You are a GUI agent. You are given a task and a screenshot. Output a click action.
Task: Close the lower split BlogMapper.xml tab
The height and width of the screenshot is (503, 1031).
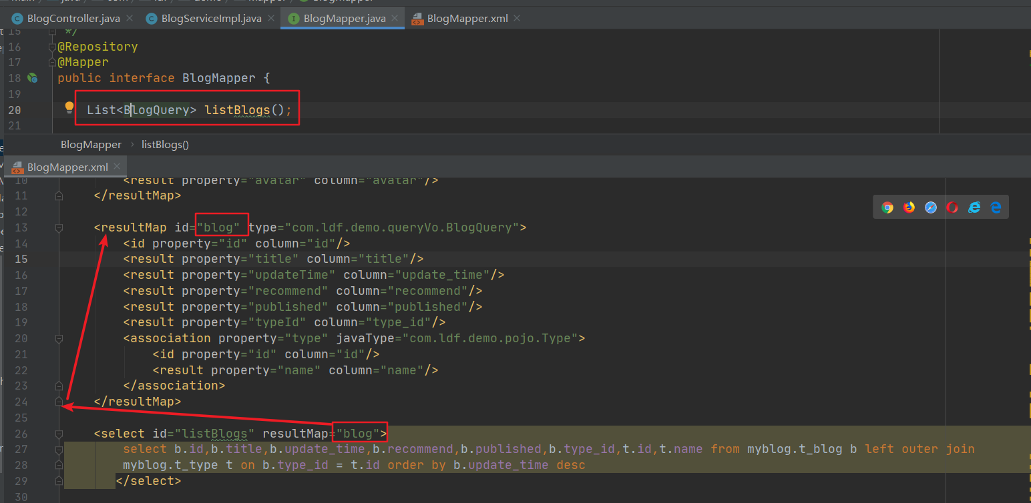(117, 167)
